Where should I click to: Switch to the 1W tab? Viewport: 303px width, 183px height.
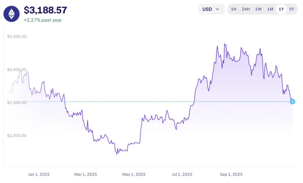pos(258,9)
